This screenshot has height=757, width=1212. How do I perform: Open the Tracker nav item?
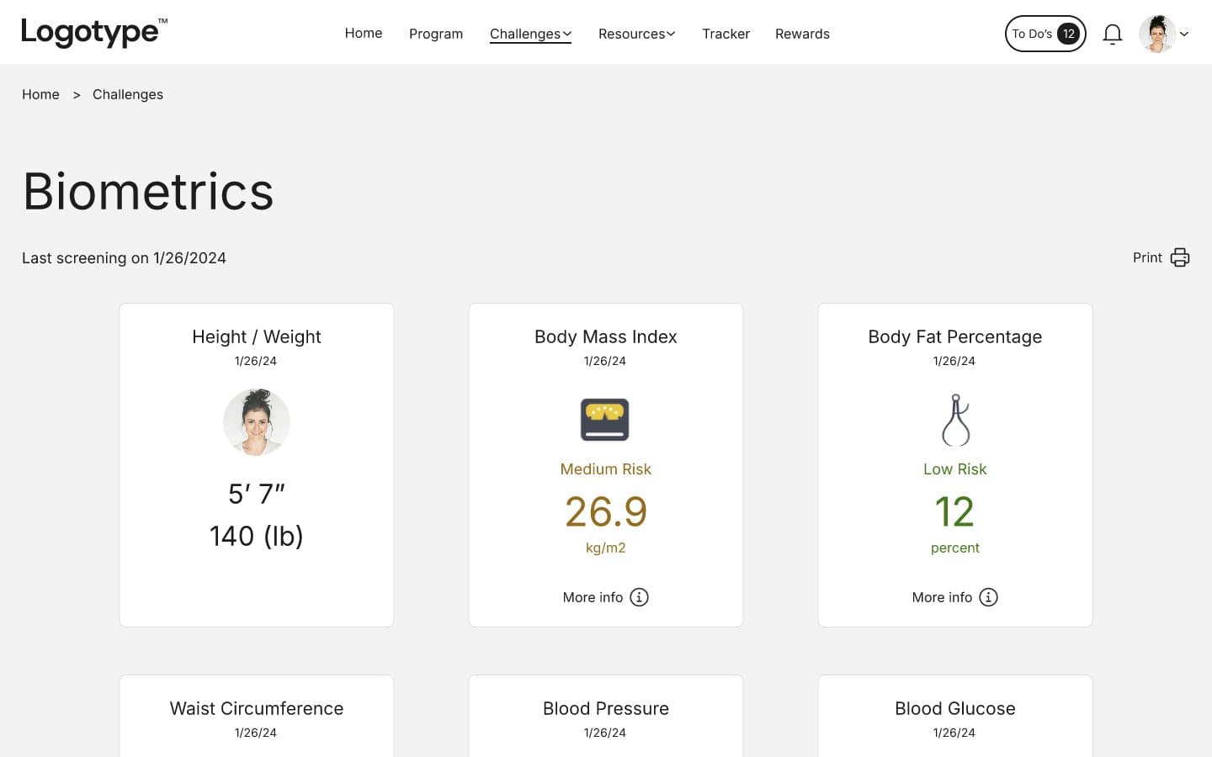point(726,34)
